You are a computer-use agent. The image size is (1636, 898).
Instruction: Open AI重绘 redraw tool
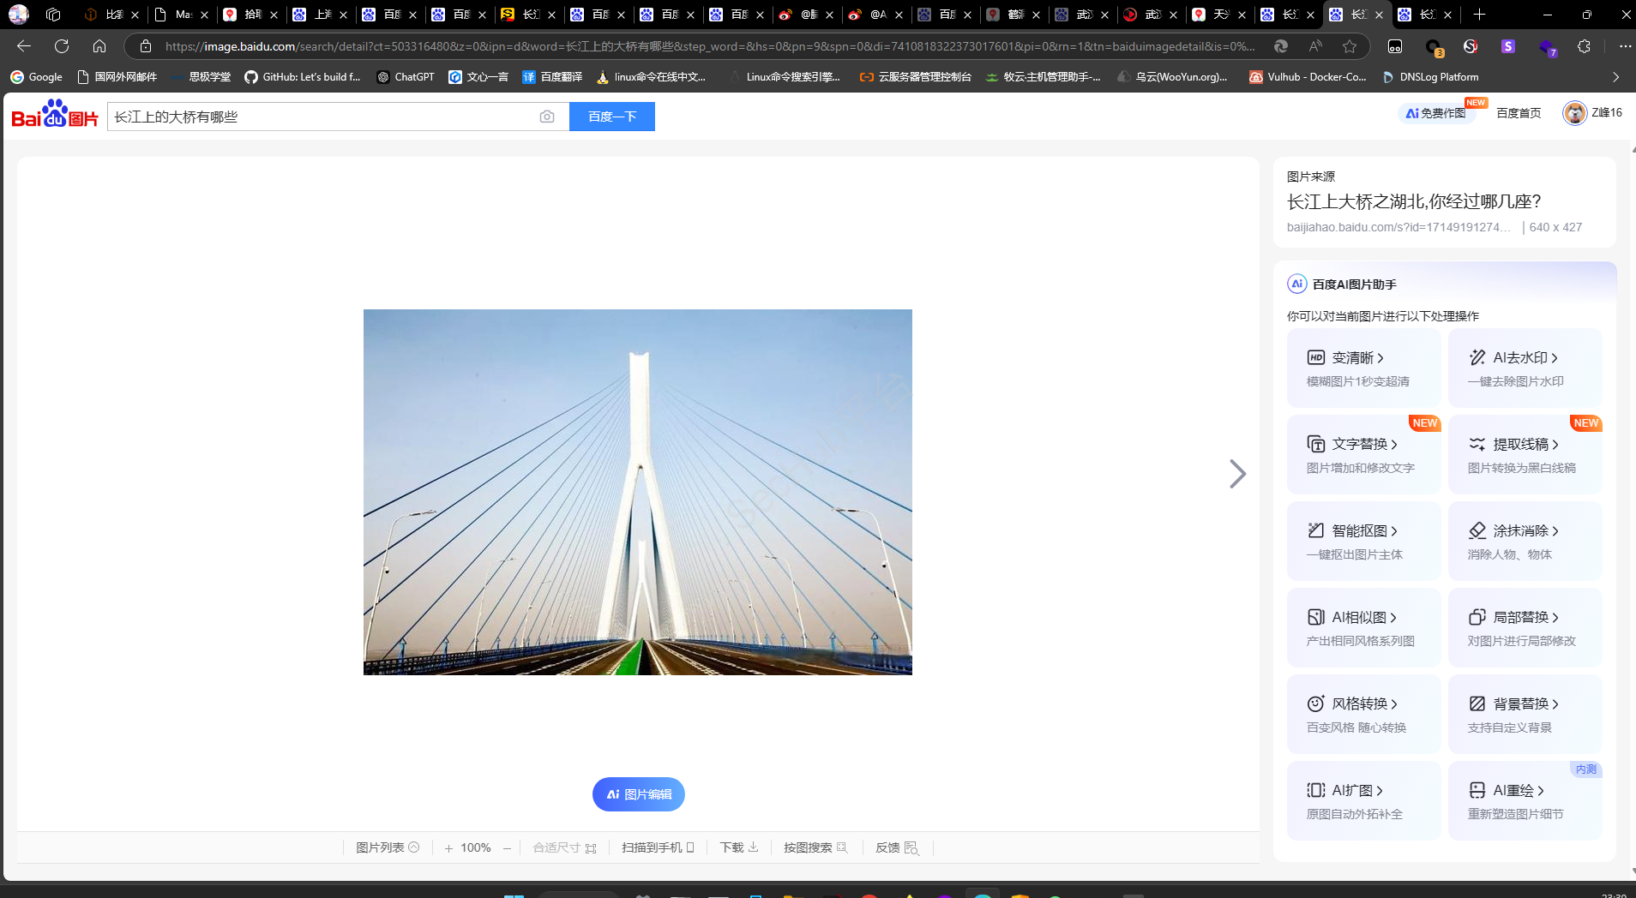tap(1525, 800)
